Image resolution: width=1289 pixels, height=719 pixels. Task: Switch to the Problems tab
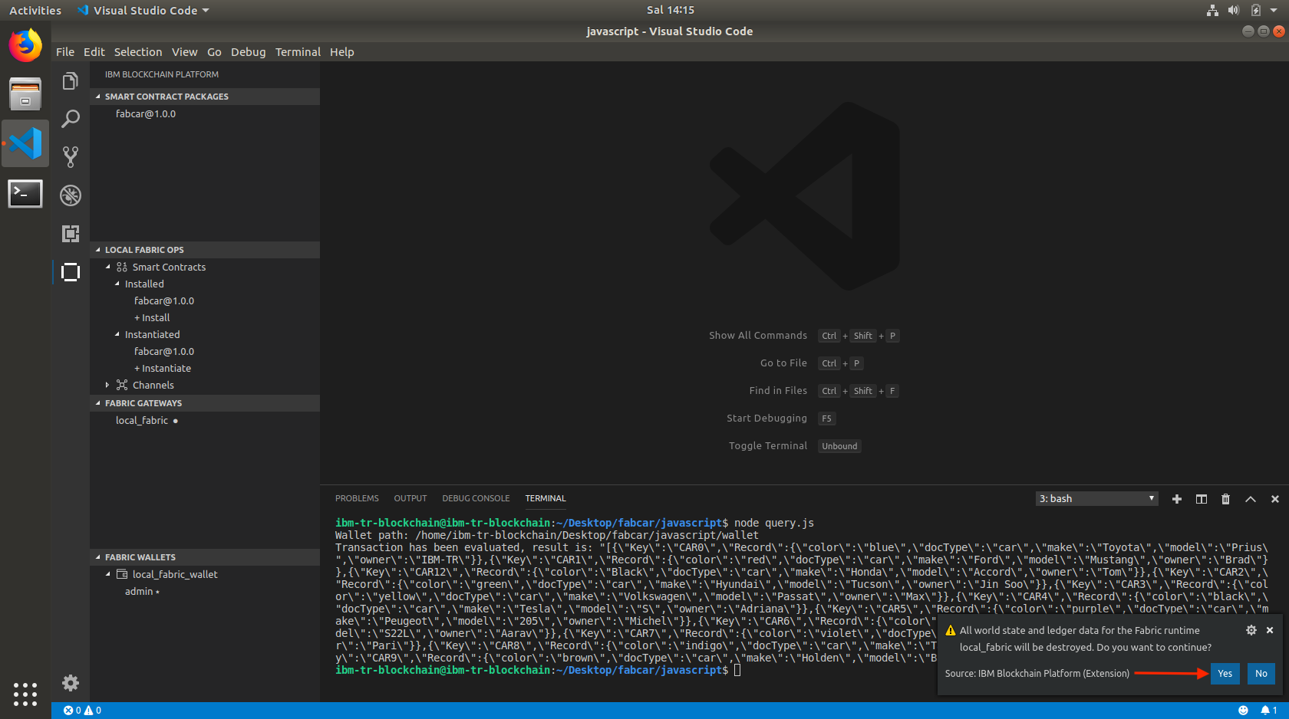(357, 498)
